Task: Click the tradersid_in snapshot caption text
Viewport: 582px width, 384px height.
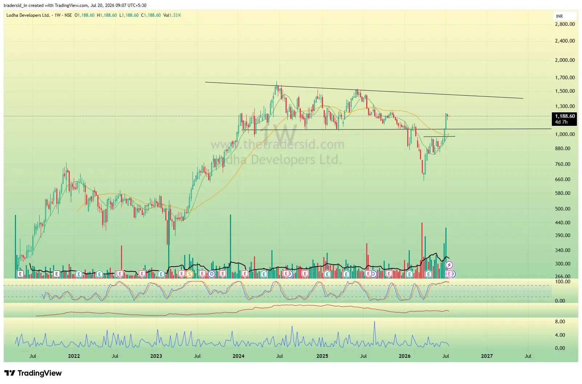Action: click(75, 5)
